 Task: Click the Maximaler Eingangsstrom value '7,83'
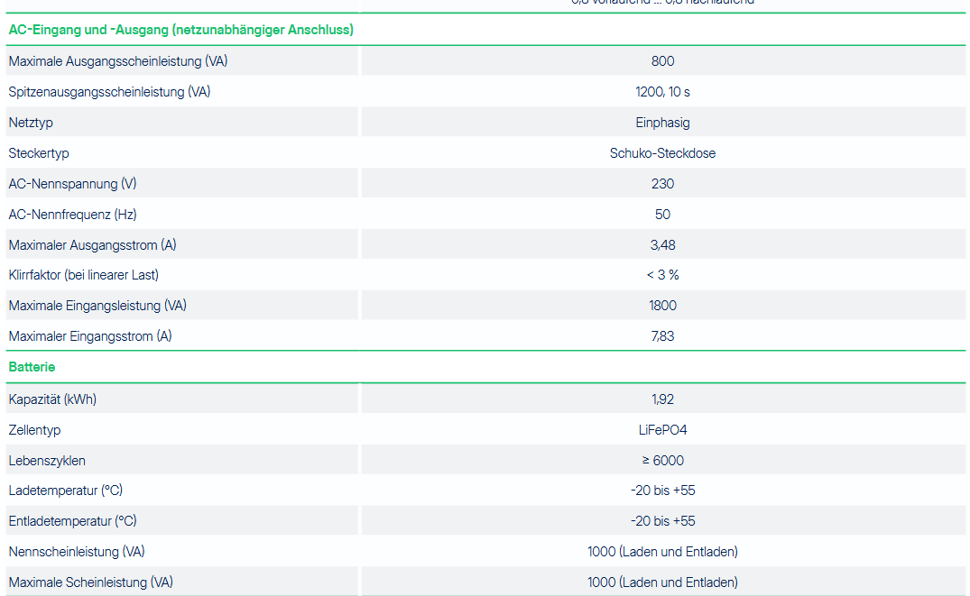click(x=662, y=336)
